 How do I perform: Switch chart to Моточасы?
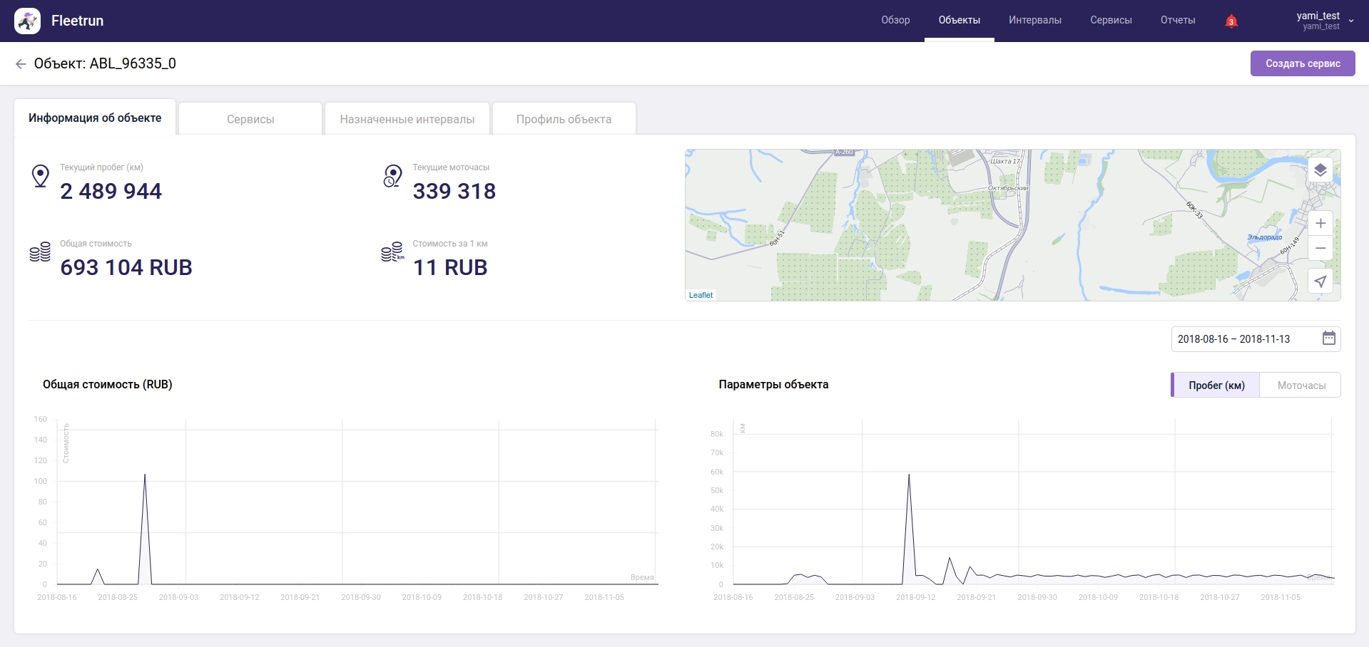click(1301, 385)
